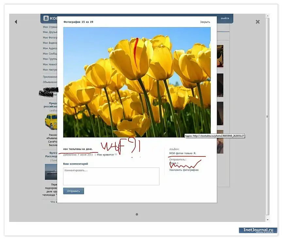Open Мои Видеозаписи in left menu
This screenshot has width=282, height=240.
(50, 43)
